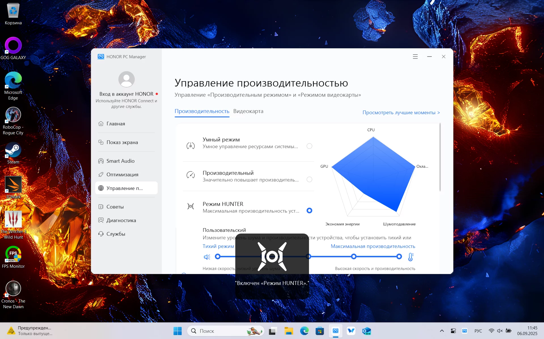This screenshot has width=544, height=339.
Task: Launch Cronos The New Dawn shortcut
Action: click(x=13, y=295)
